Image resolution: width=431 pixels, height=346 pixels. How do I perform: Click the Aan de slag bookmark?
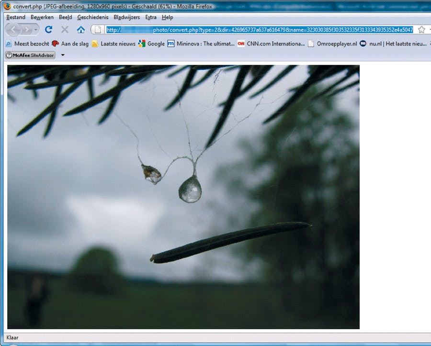point(70,44)
